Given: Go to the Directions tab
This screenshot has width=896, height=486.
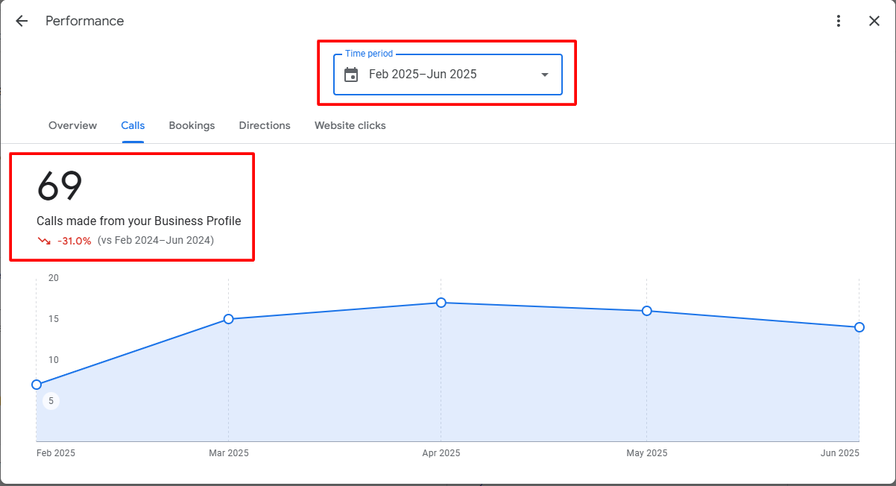Looking at the screenshot, I should [x=265, y=125].
